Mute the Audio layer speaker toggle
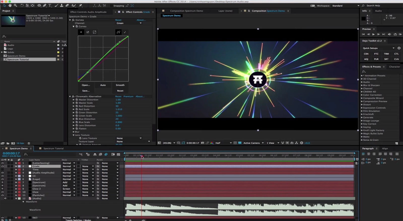Image resolution: width=403 pixels, height=221 pixels. pos(5,198)
